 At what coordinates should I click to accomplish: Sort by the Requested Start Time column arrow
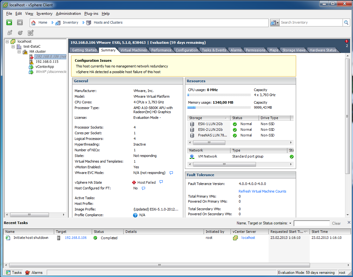[x=306, y=232]
